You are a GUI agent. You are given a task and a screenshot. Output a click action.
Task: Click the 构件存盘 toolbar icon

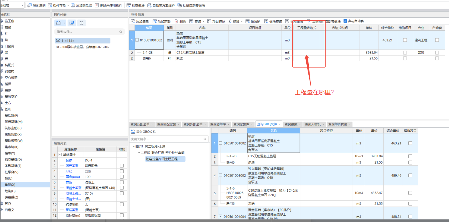[50, 5]
